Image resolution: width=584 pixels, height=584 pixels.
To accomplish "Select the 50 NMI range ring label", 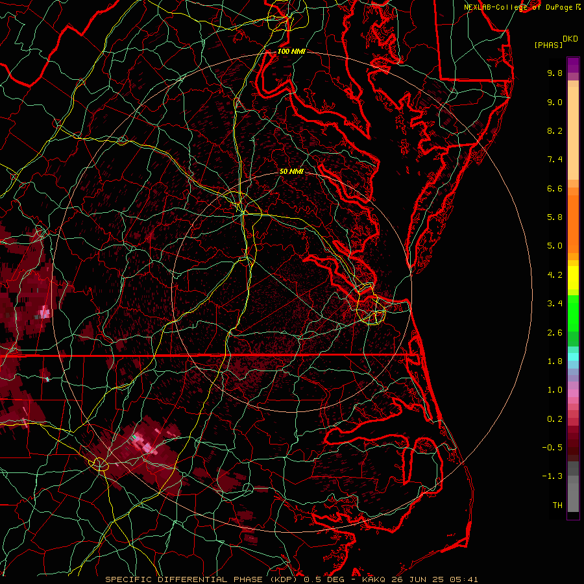I will coord(291,171).
